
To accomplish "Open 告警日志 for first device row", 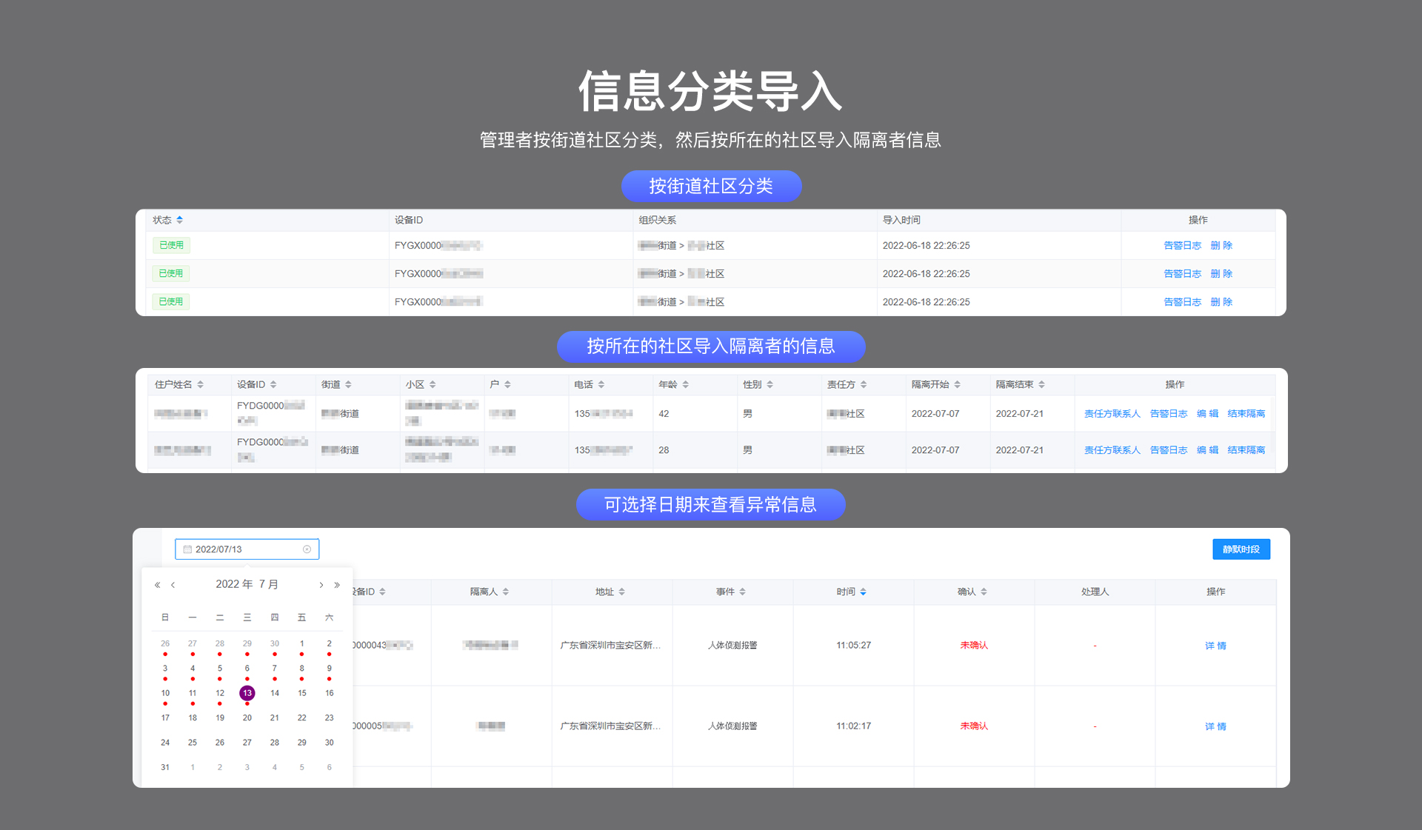I will click(1182, 245).
